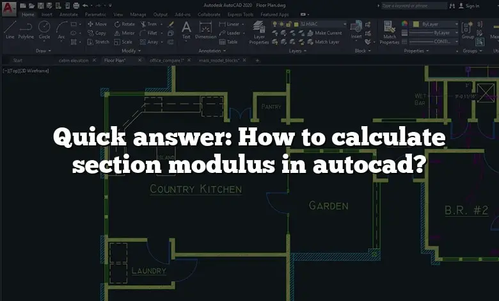Select the Line tool
Viewport: 499px width, 301px height.
10,29
